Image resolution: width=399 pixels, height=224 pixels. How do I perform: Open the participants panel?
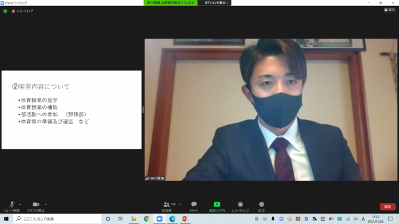coord(167,206)
